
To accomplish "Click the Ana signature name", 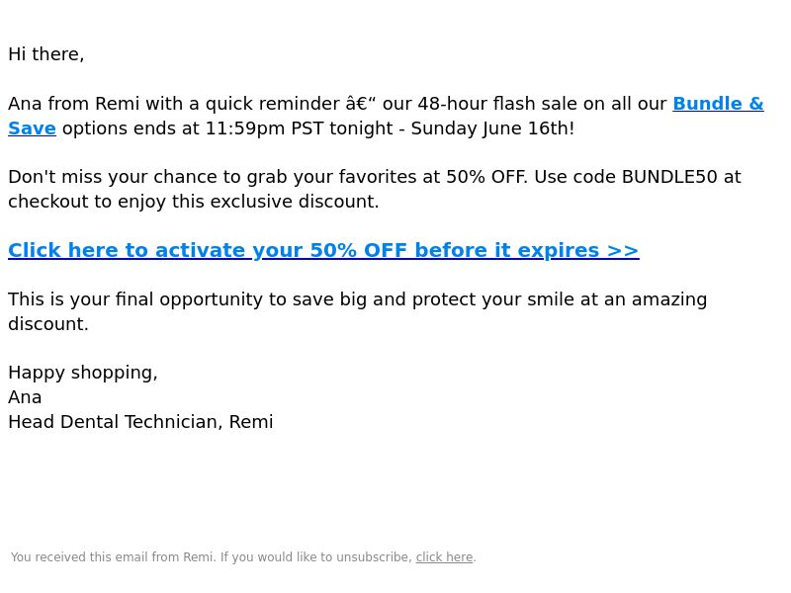I will click(25, 397).
